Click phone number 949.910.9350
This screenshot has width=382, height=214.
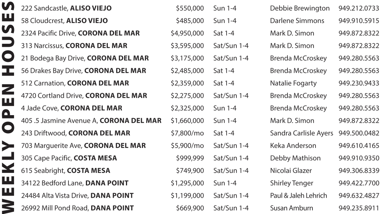click(359, 158)
